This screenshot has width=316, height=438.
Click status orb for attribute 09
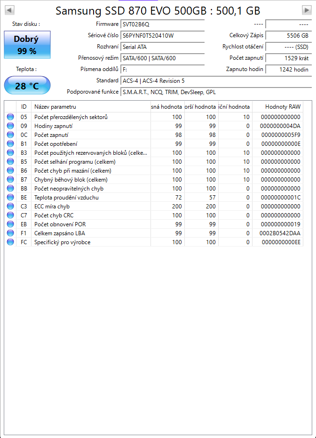coord(10,126)
